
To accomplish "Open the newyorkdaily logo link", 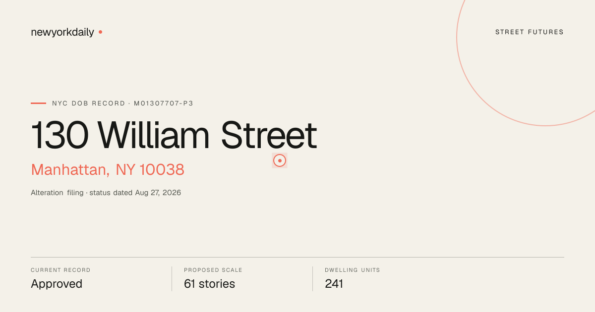I will pyautogui.click(x=62, y=32).
